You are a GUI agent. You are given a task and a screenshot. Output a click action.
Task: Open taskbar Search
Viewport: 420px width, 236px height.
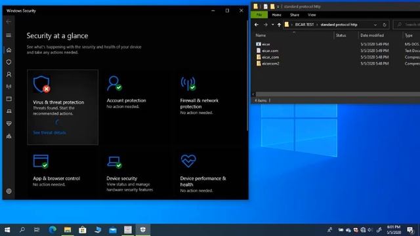click(22, 230)
